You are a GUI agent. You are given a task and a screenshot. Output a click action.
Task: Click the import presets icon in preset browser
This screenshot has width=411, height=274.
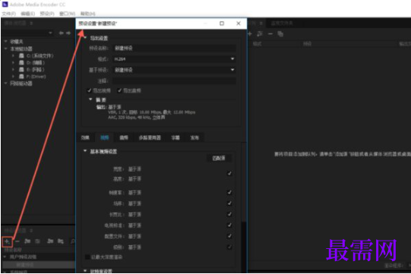50,241
